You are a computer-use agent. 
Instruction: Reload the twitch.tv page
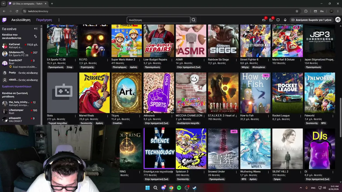(x=17, y=11)
